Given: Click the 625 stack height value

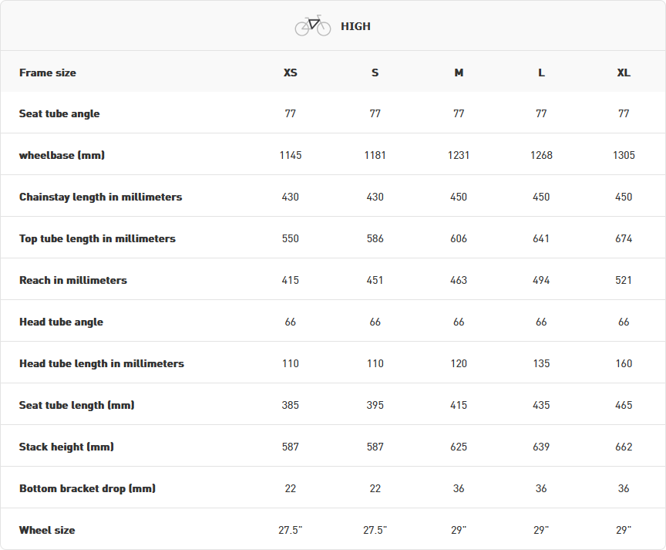Looking at the screenshot, I should coord(459,447).
